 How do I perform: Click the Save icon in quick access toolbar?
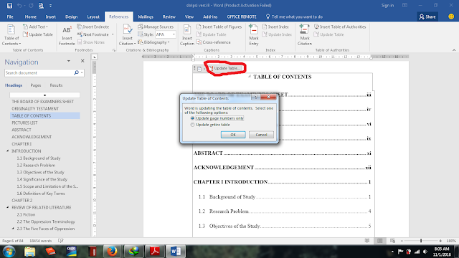coord(9,6)
